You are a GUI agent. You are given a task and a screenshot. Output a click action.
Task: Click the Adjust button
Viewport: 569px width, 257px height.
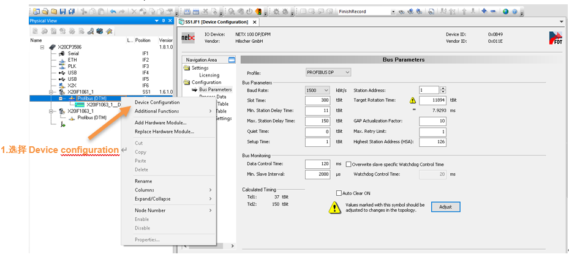tap(446, 207)
